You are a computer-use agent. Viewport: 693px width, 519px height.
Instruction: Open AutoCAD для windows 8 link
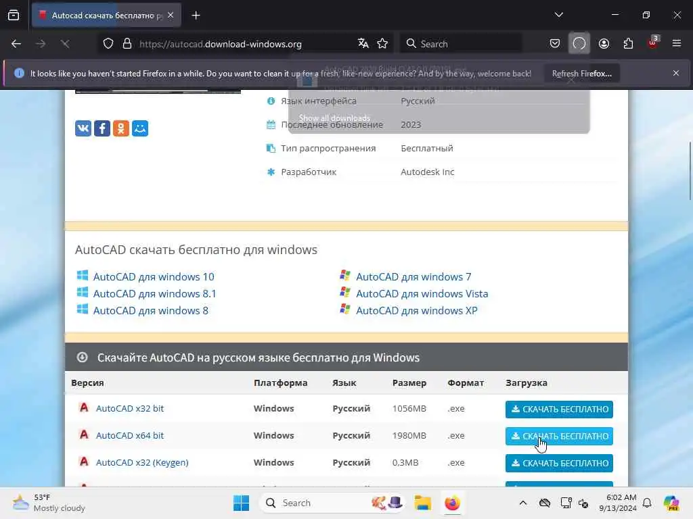tap(151, 311)
